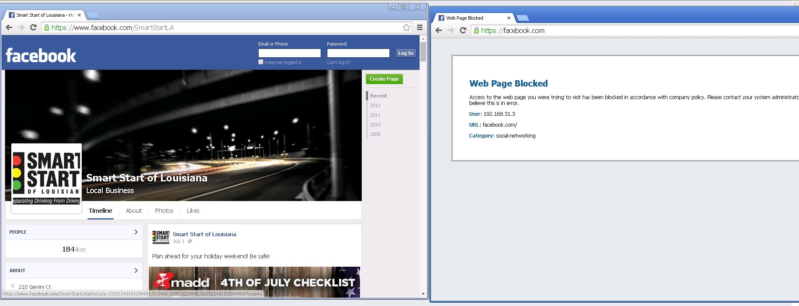This screenshot has width=799, height=306.
Task: Click the Category social-networking text
Action: pos(502,136)
